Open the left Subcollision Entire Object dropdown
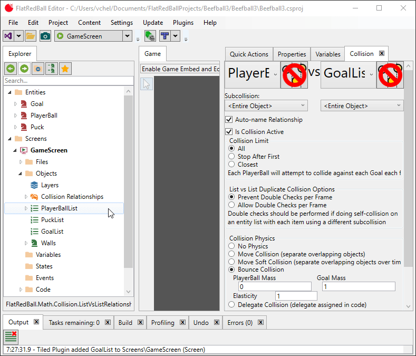This screenshot has height=356, width=416. coord(266,106)
